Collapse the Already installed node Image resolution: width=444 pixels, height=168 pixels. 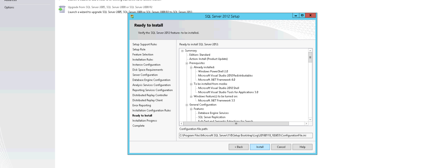click(x=191, y=67)
